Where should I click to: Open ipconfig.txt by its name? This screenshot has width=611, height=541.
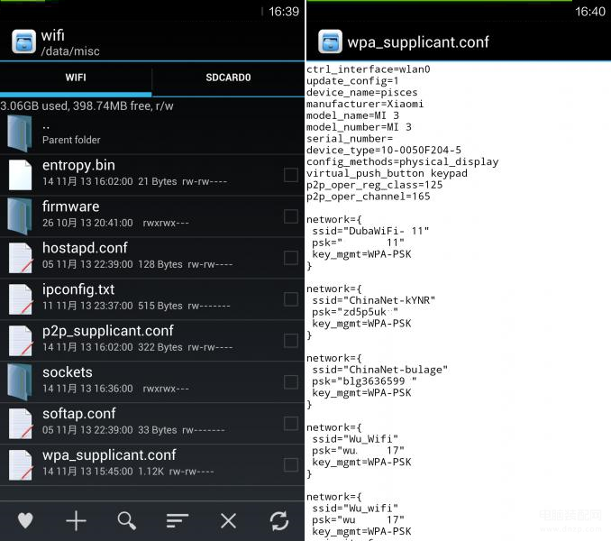tap(78, 289)
